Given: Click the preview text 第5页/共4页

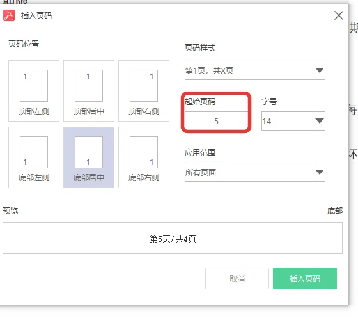Looking at the screenshot, I should click(173, 239).
